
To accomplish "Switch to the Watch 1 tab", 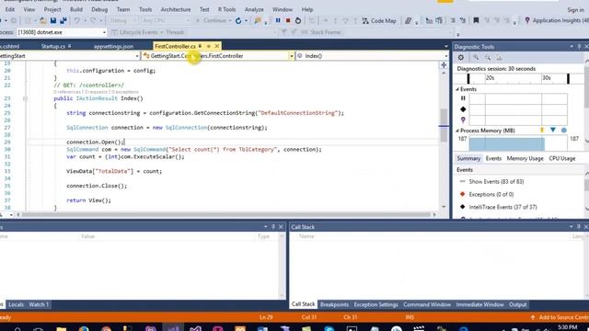I will click(x=39, y=304).
